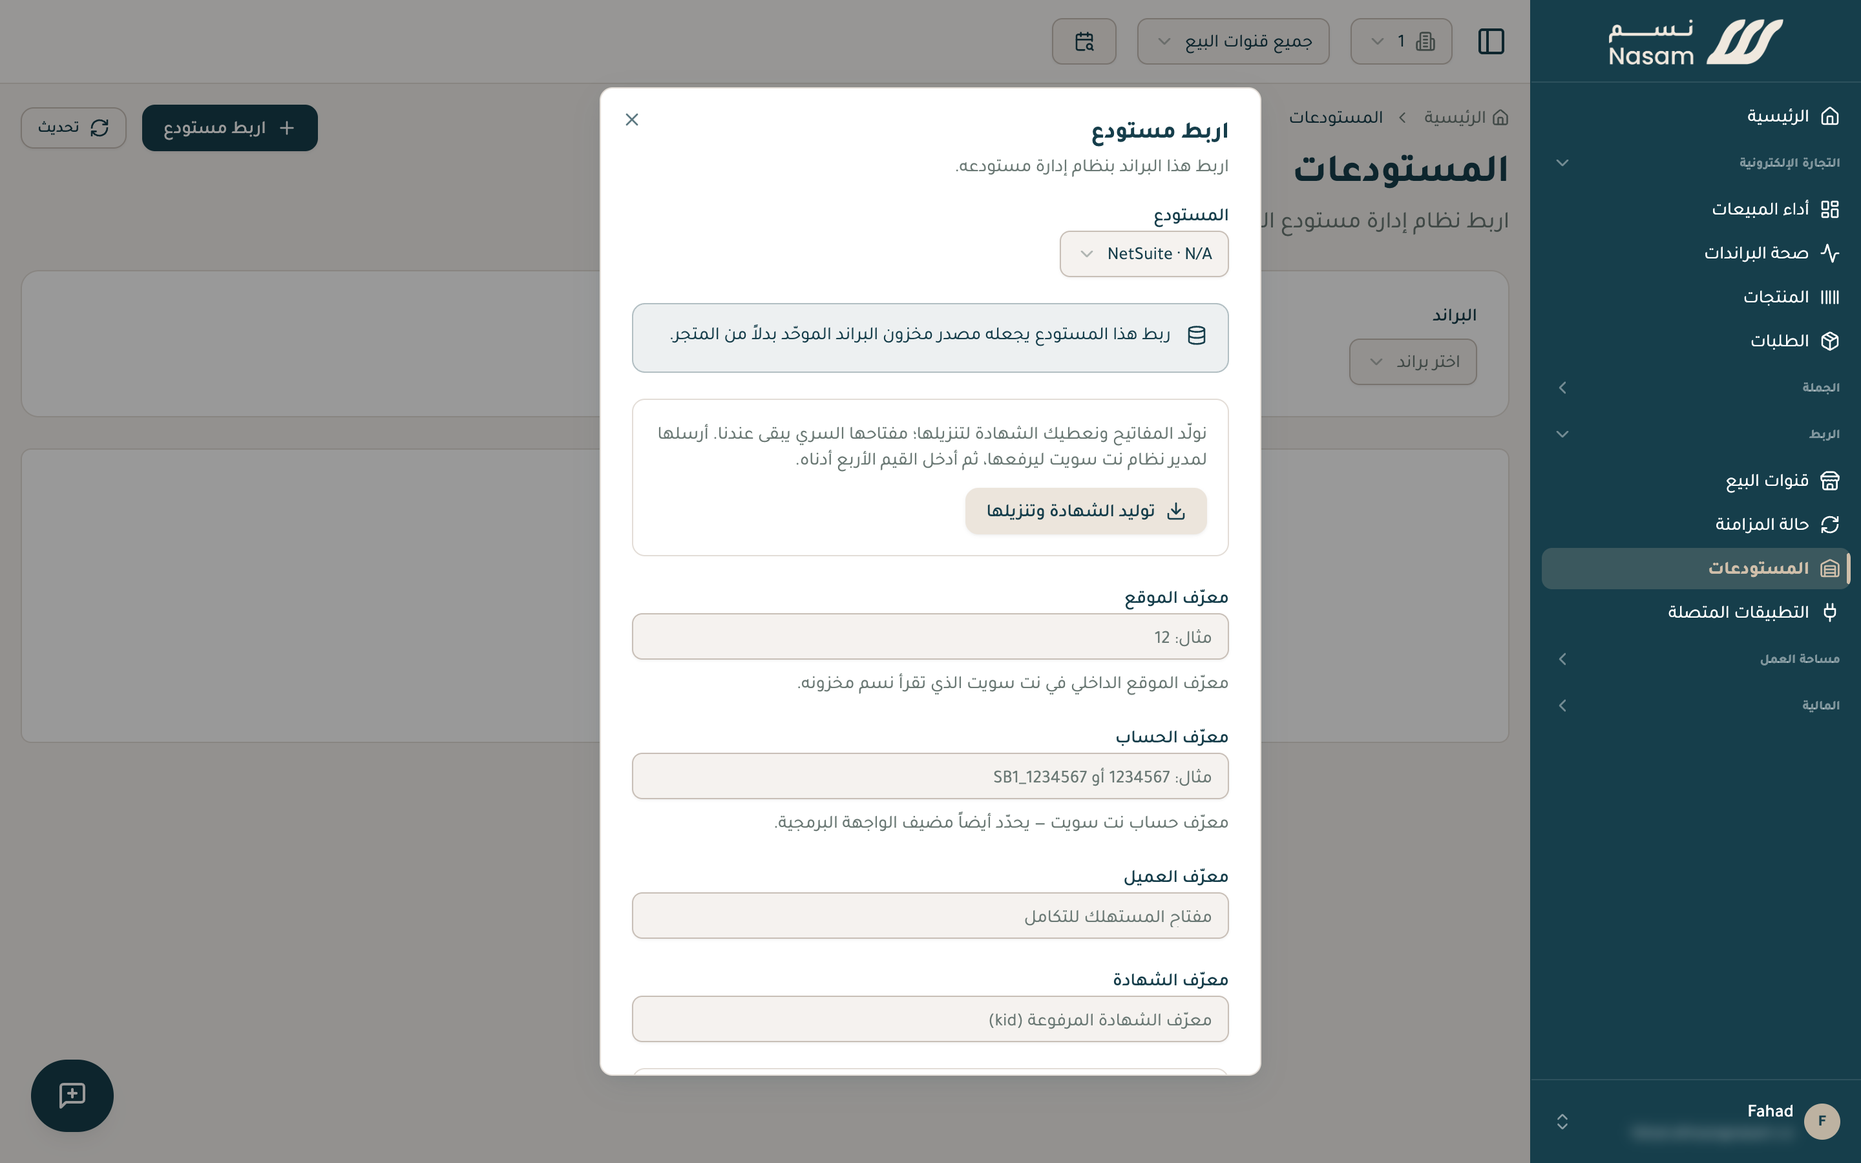1861x1163 pixels.
Task: Click توليد الشهادة وتنزيلها button
Action: point(1085,510)
